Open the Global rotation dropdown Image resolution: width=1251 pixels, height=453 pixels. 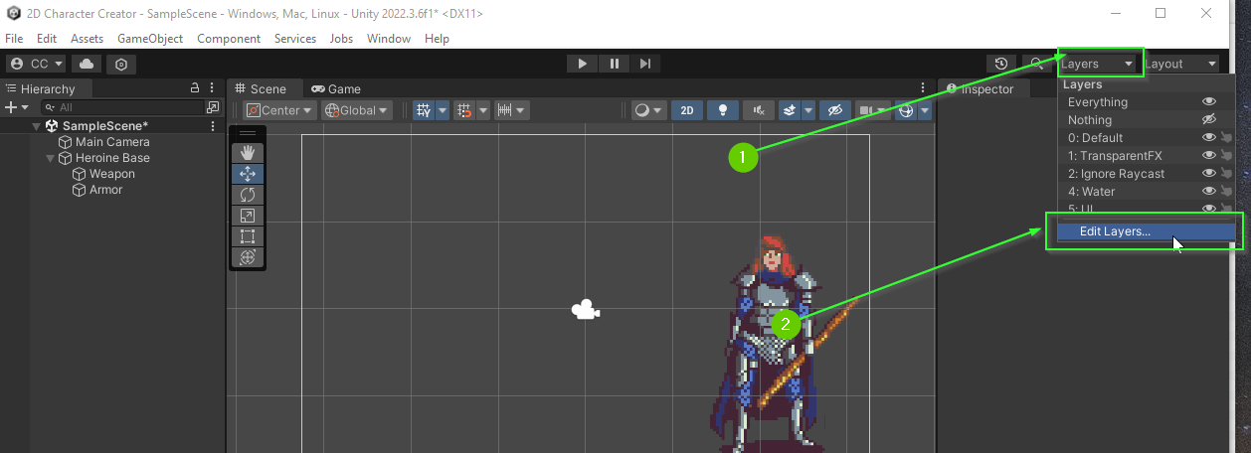click(358, 110)
